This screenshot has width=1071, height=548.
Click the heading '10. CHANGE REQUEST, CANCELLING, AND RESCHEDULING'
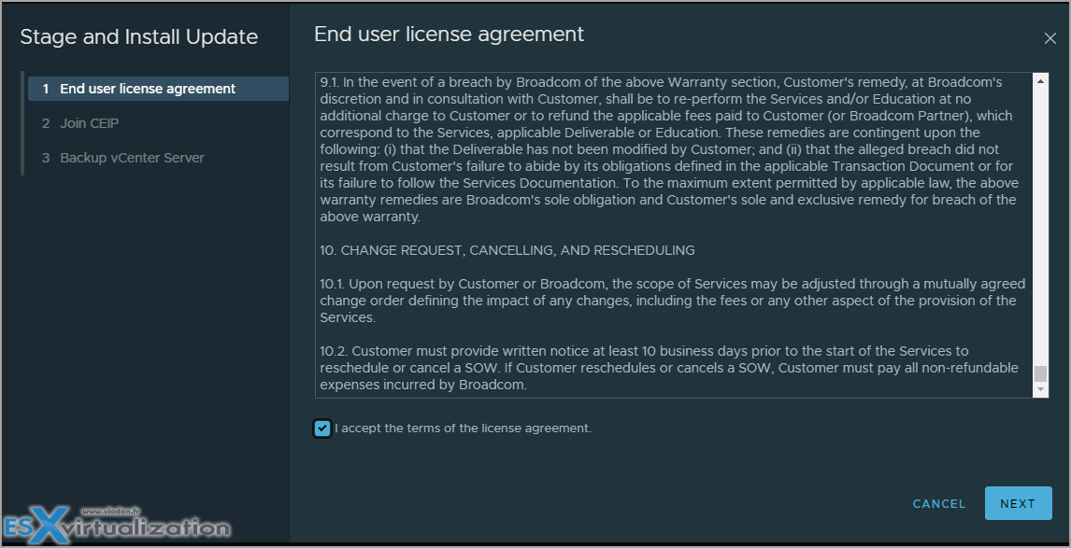pos(507,250)
